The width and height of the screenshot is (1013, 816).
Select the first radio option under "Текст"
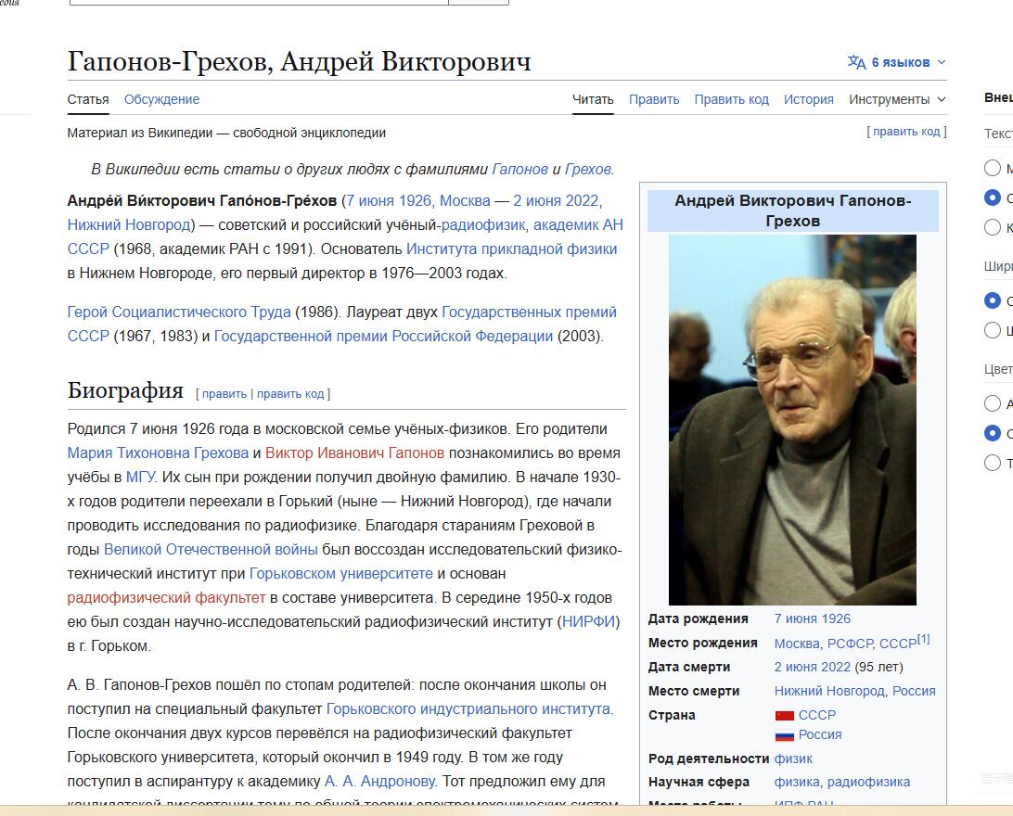coord(993,168)
